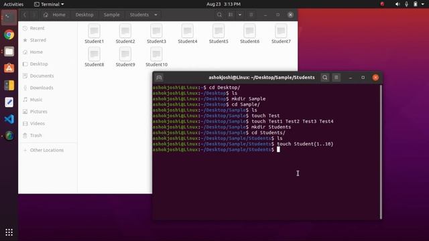Go back in Files navigation
The width and height of the screenshot is (429, 241).
point(25,15)
